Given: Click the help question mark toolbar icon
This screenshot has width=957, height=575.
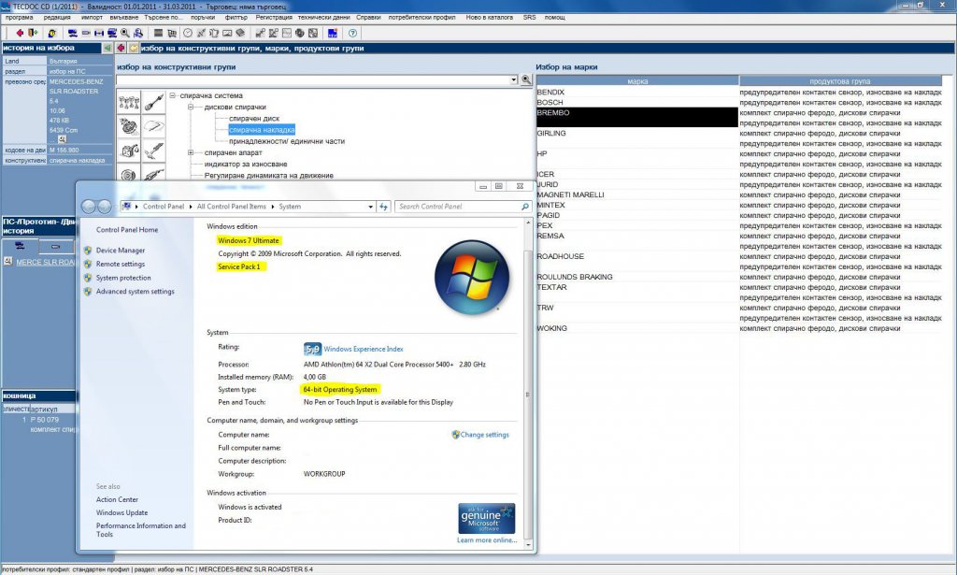Looking at the screenshot, I should pyautogui.click(x=353, y=33).
